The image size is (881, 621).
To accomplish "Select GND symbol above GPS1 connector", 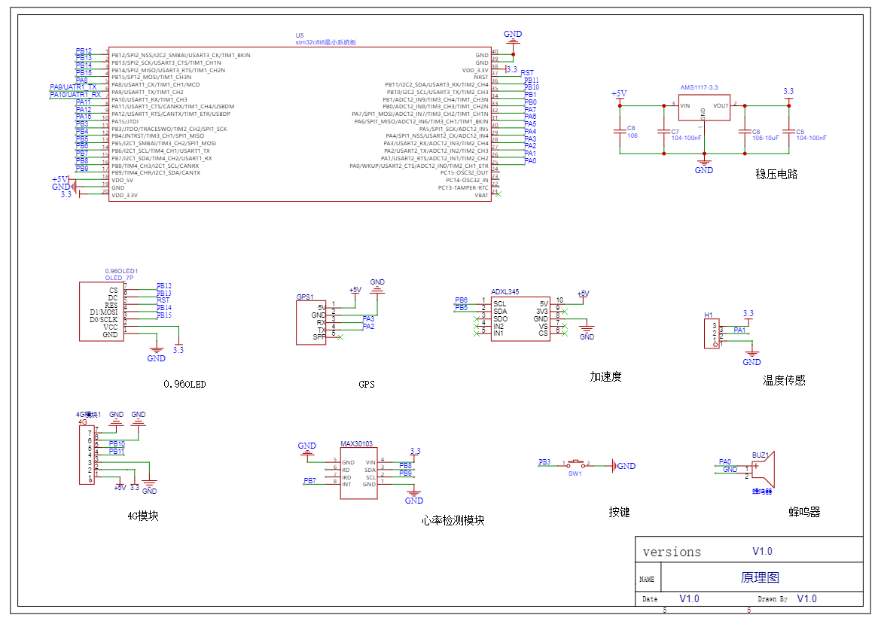I will click(x=377, y=285).
